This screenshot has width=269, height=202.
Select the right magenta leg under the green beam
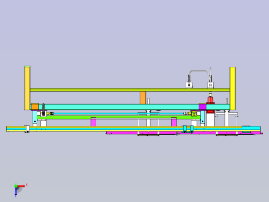[174, 122]
